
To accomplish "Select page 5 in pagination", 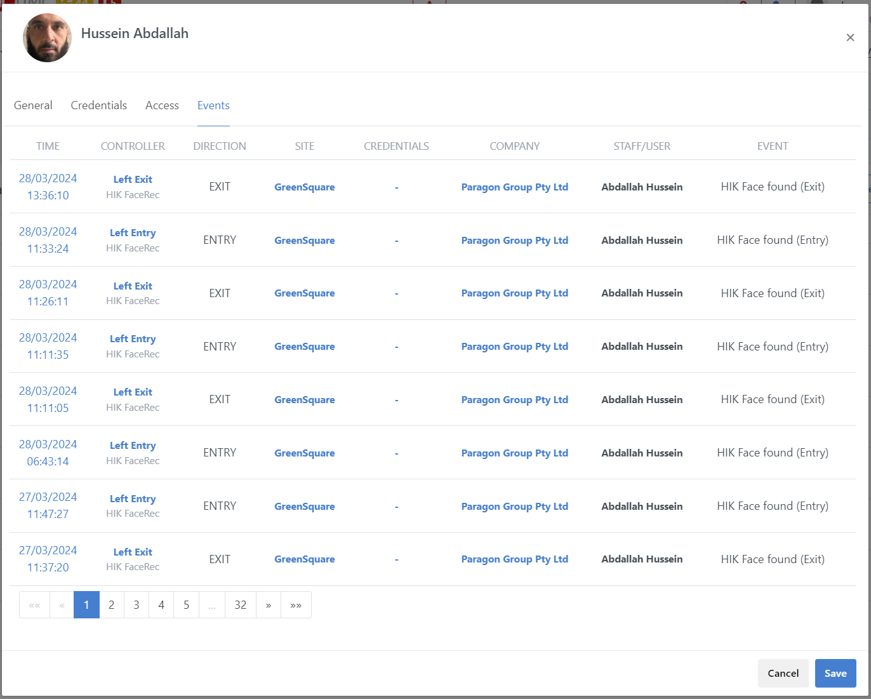I will pos(186,605).
